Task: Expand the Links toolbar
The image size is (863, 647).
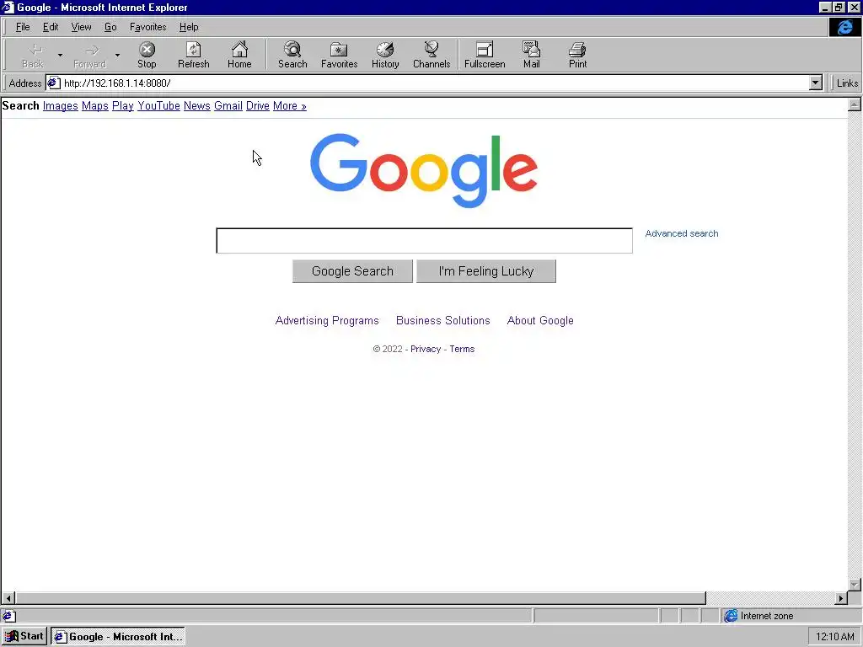Action: [846, 83]
